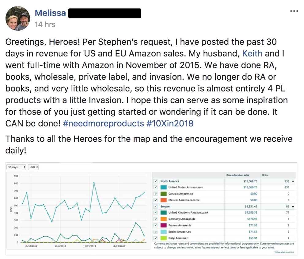Image resolution: width=304 pixels, height=259 pixels.
Task: Toggle the Germany Amazon.de checkbox
Action: 156,219
